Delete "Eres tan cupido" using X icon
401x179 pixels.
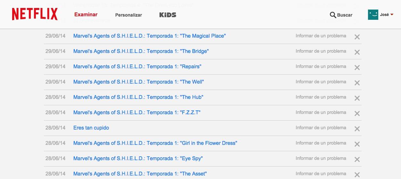coord(357,129)
